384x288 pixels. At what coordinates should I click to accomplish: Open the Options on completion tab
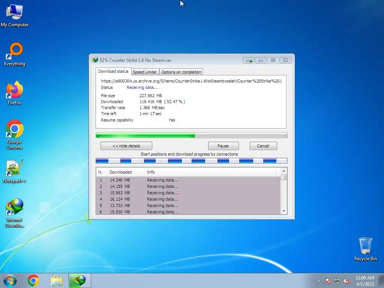coord(181,72)
